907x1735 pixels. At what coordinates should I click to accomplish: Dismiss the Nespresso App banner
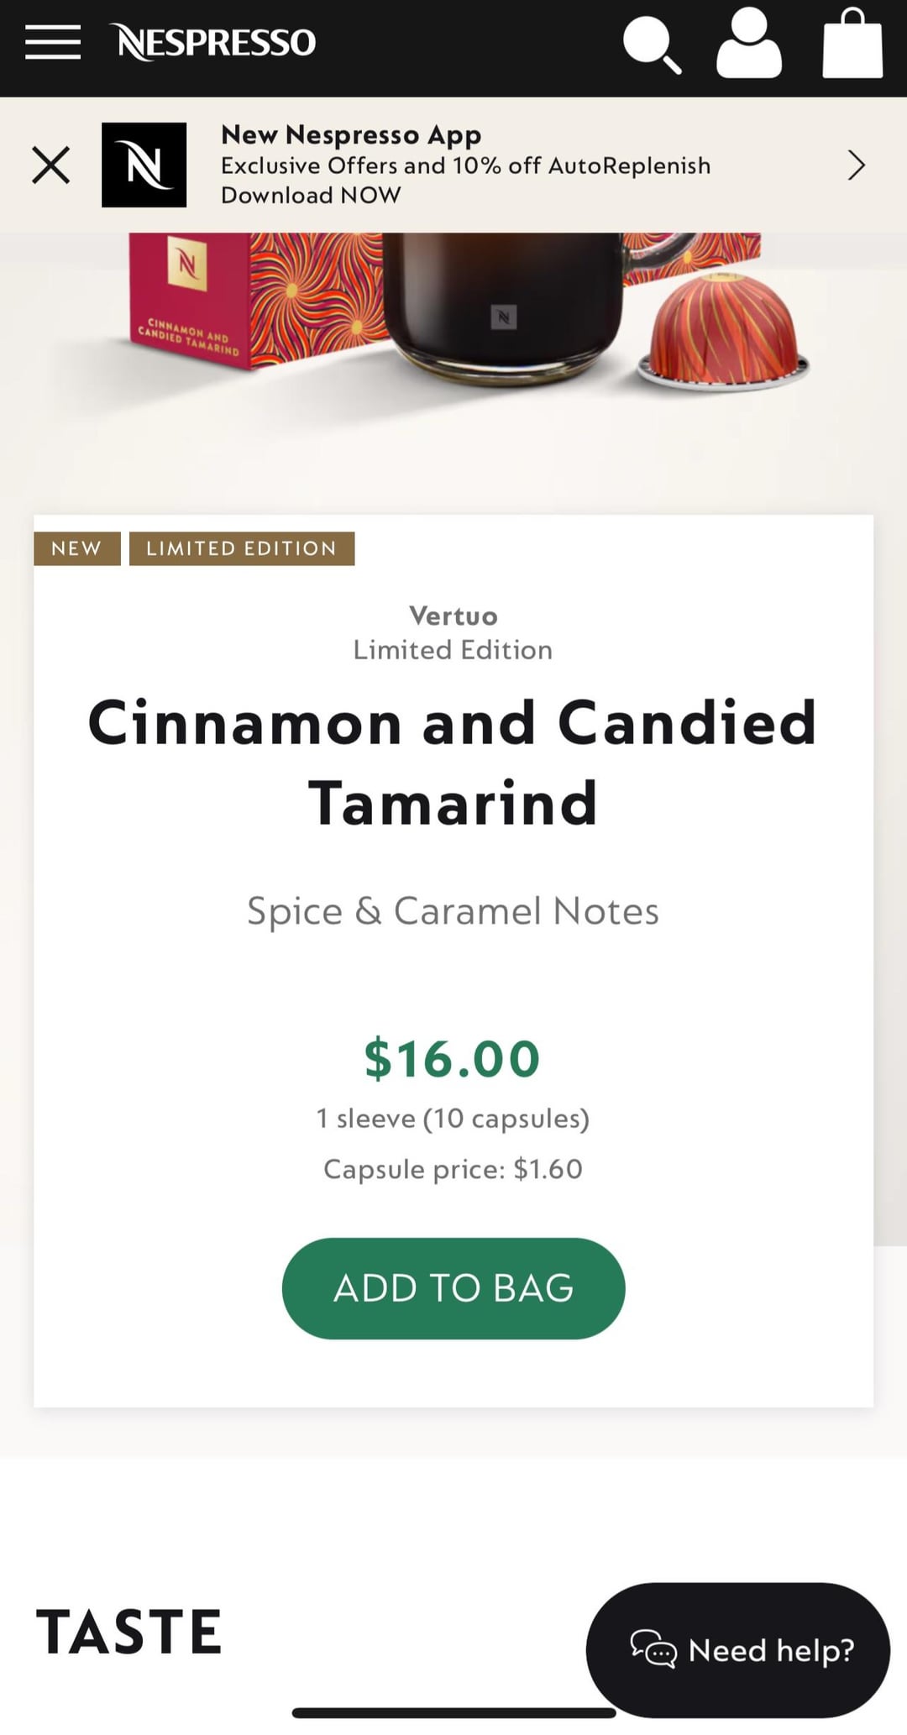coord(50,165)
